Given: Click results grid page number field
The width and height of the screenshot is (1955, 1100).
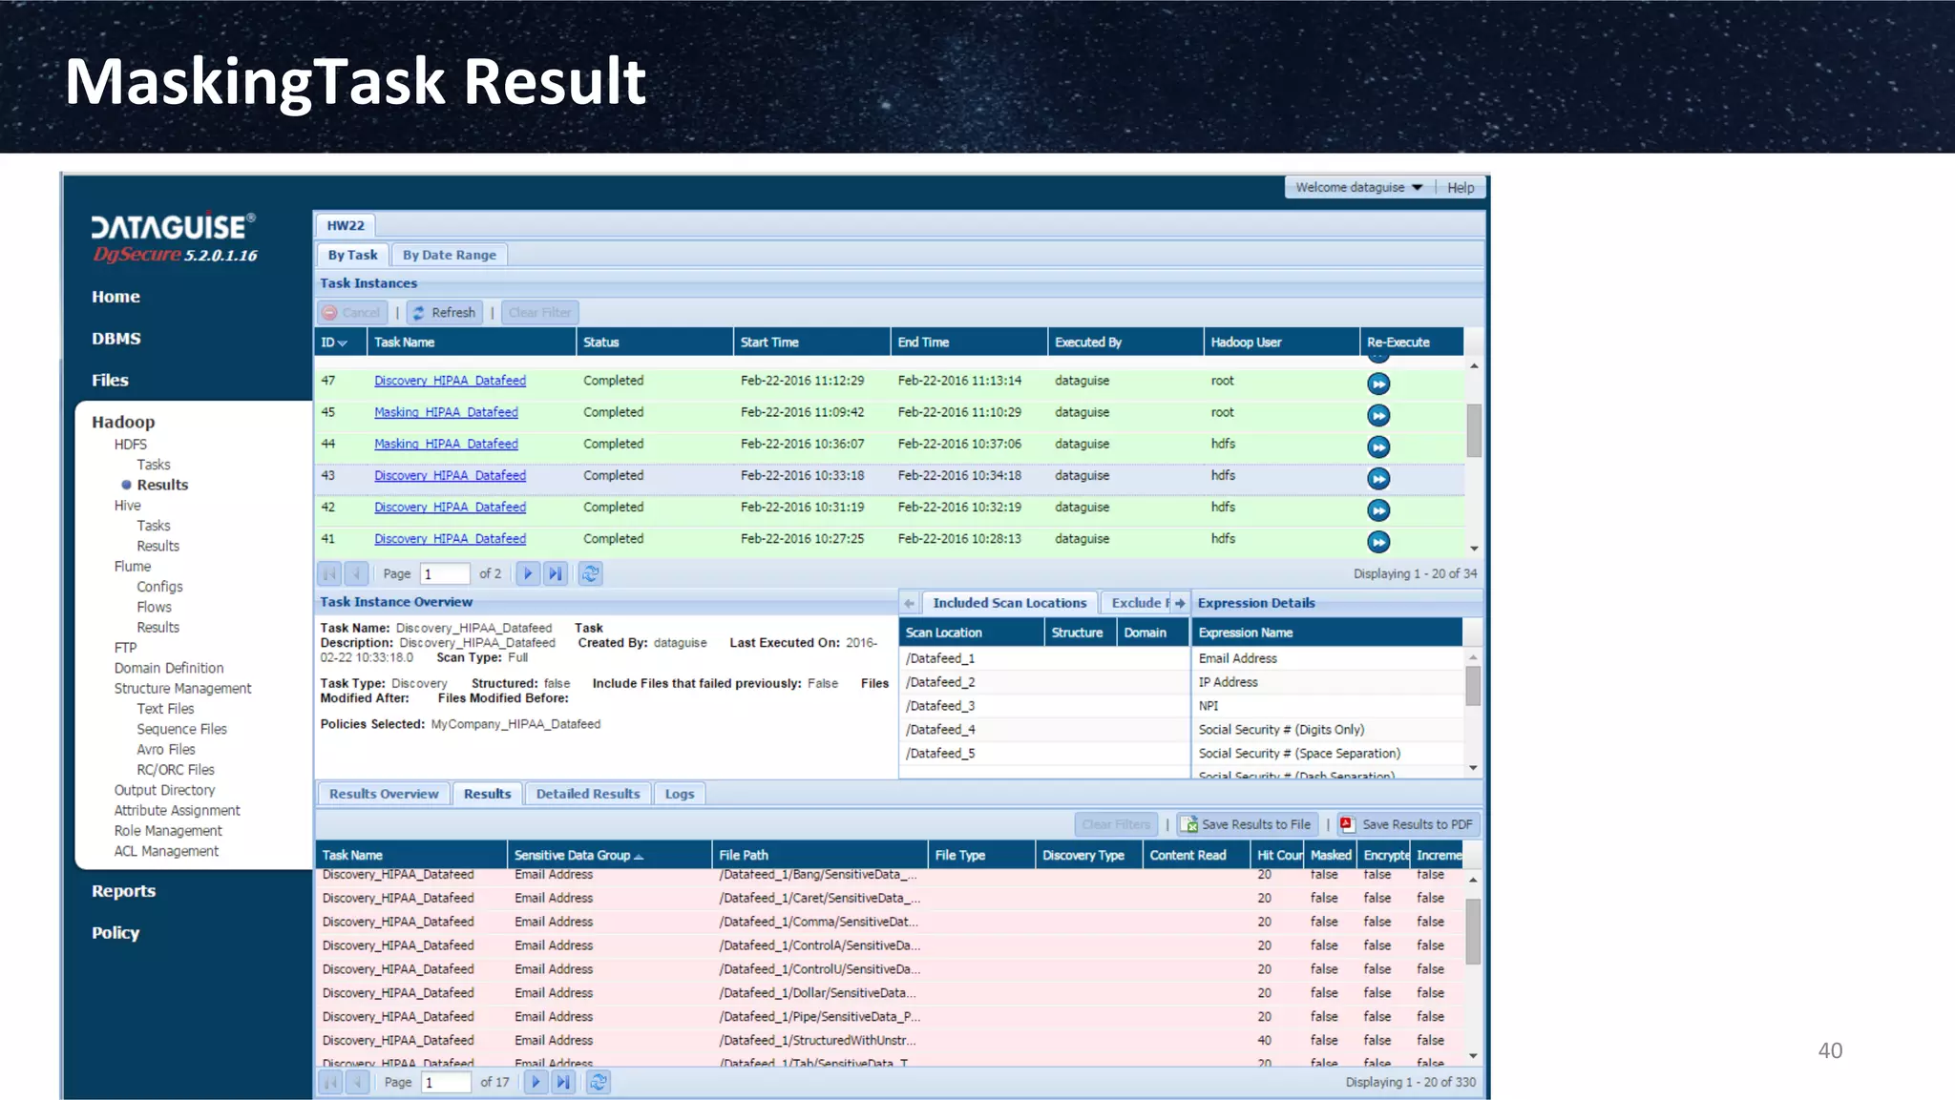Looking at the screenshot, I should click(x=446, y=1082).
